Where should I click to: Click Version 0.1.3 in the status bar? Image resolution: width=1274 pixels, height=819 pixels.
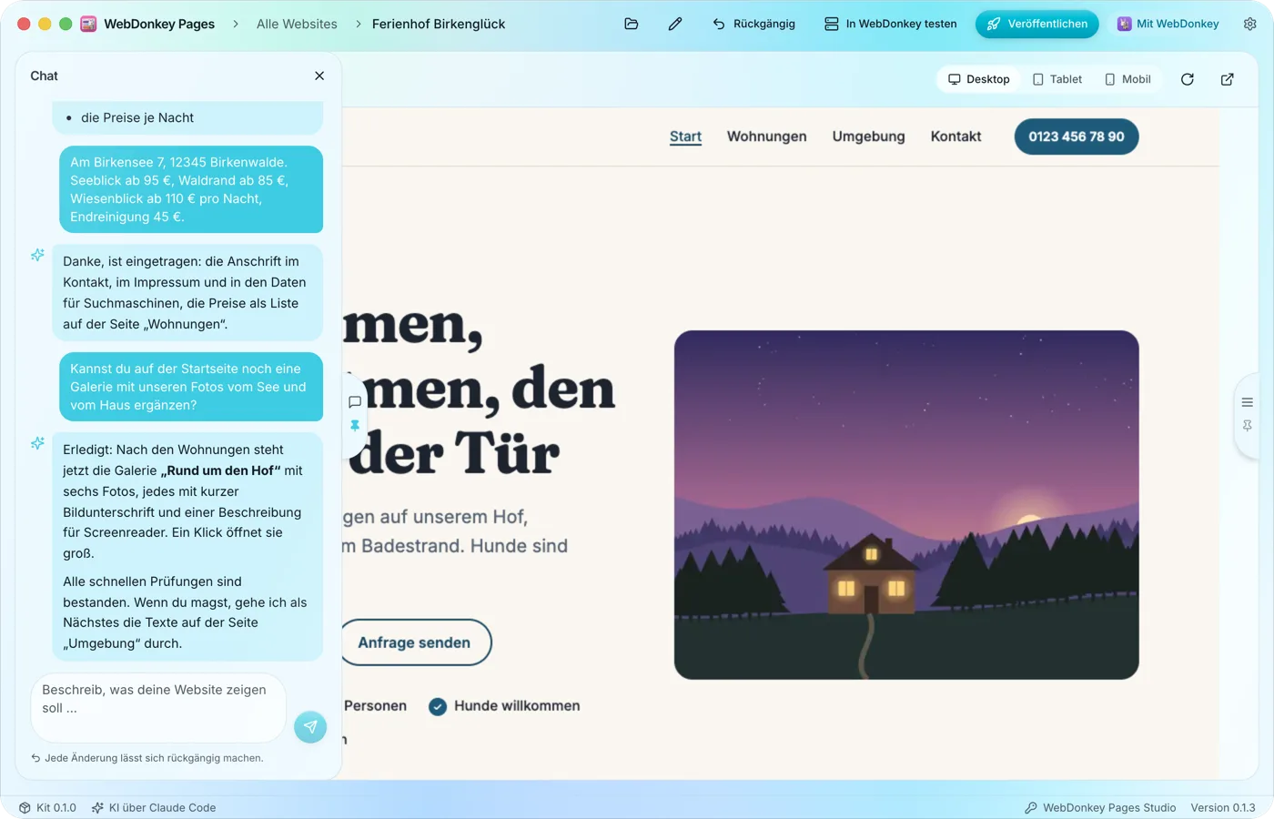pyautogui.click(x=1223, y=807)
